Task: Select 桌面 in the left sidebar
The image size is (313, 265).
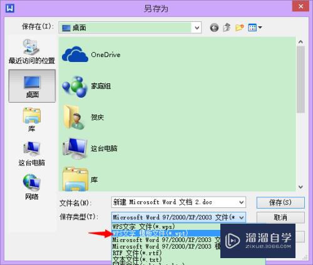Action: [32, 86]
